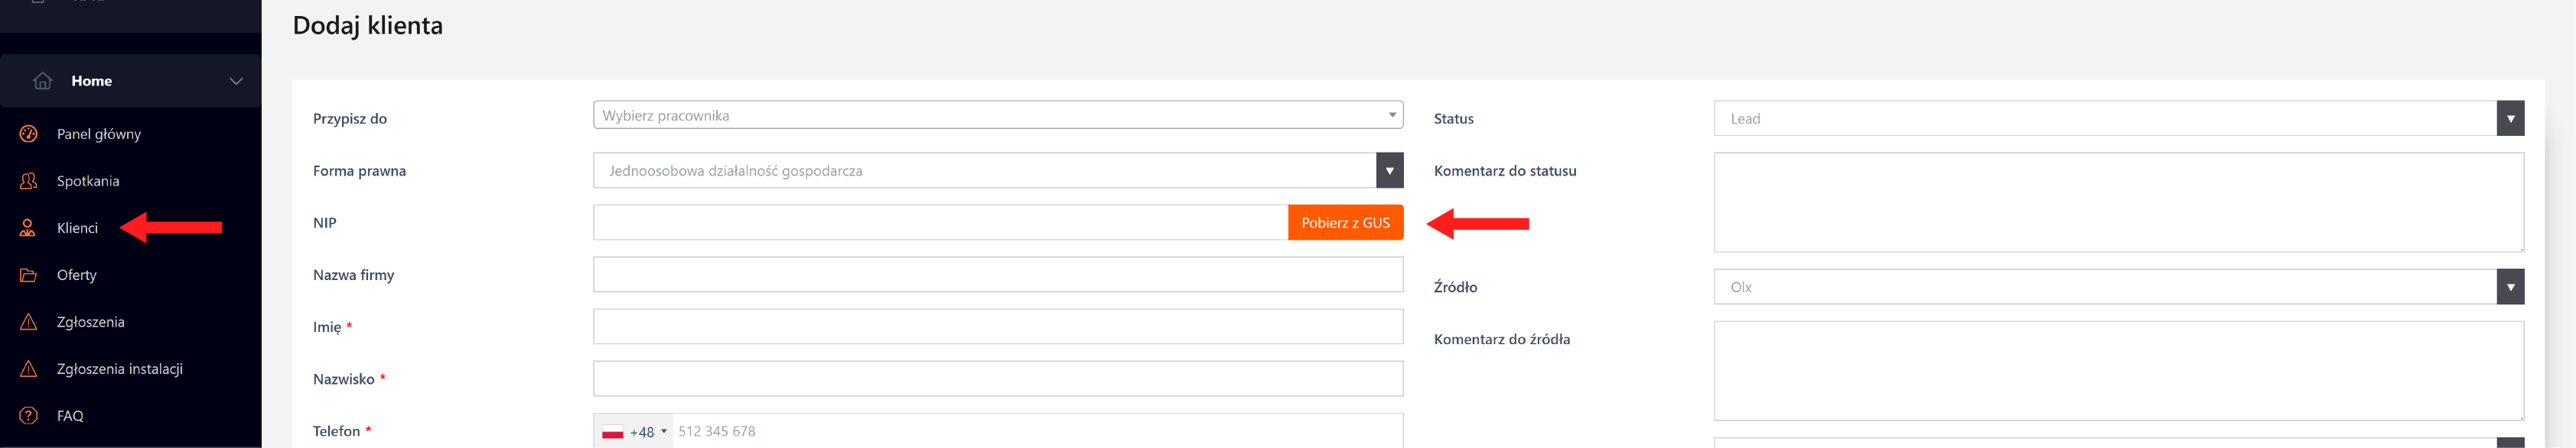Click the Zgłoszenia warning triangle icon
This screenshot has width=2576, height=448.
click(x=29, y=321)
